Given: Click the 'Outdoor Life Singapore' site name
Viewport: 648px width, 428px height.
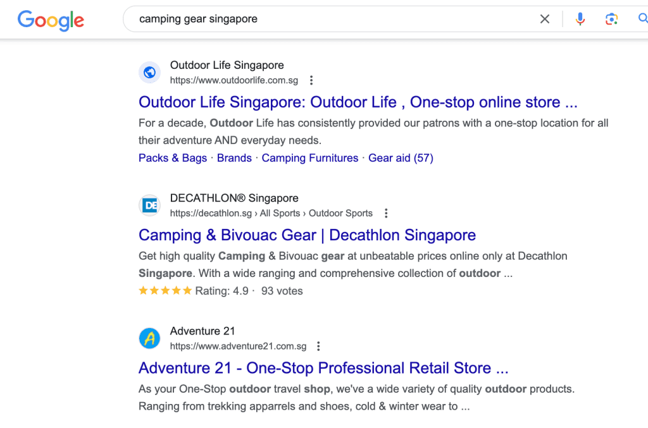Looking at the screenshot, I should click(227, 65).
